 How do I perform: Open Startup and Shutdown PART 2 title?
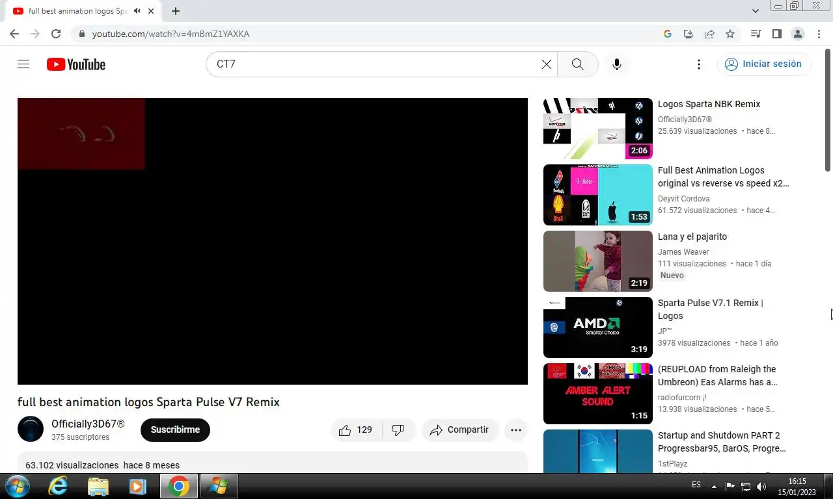pyautogui.click(x=722, y=442)
